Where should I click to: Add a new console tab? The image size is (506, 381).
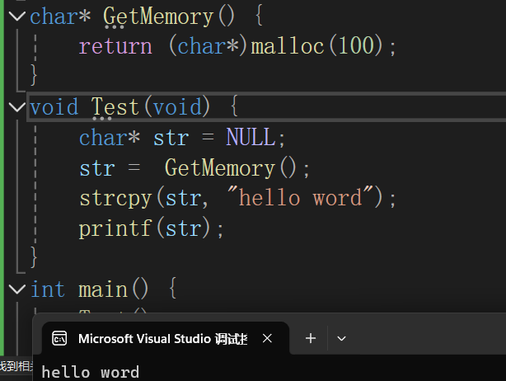(311, 338)
